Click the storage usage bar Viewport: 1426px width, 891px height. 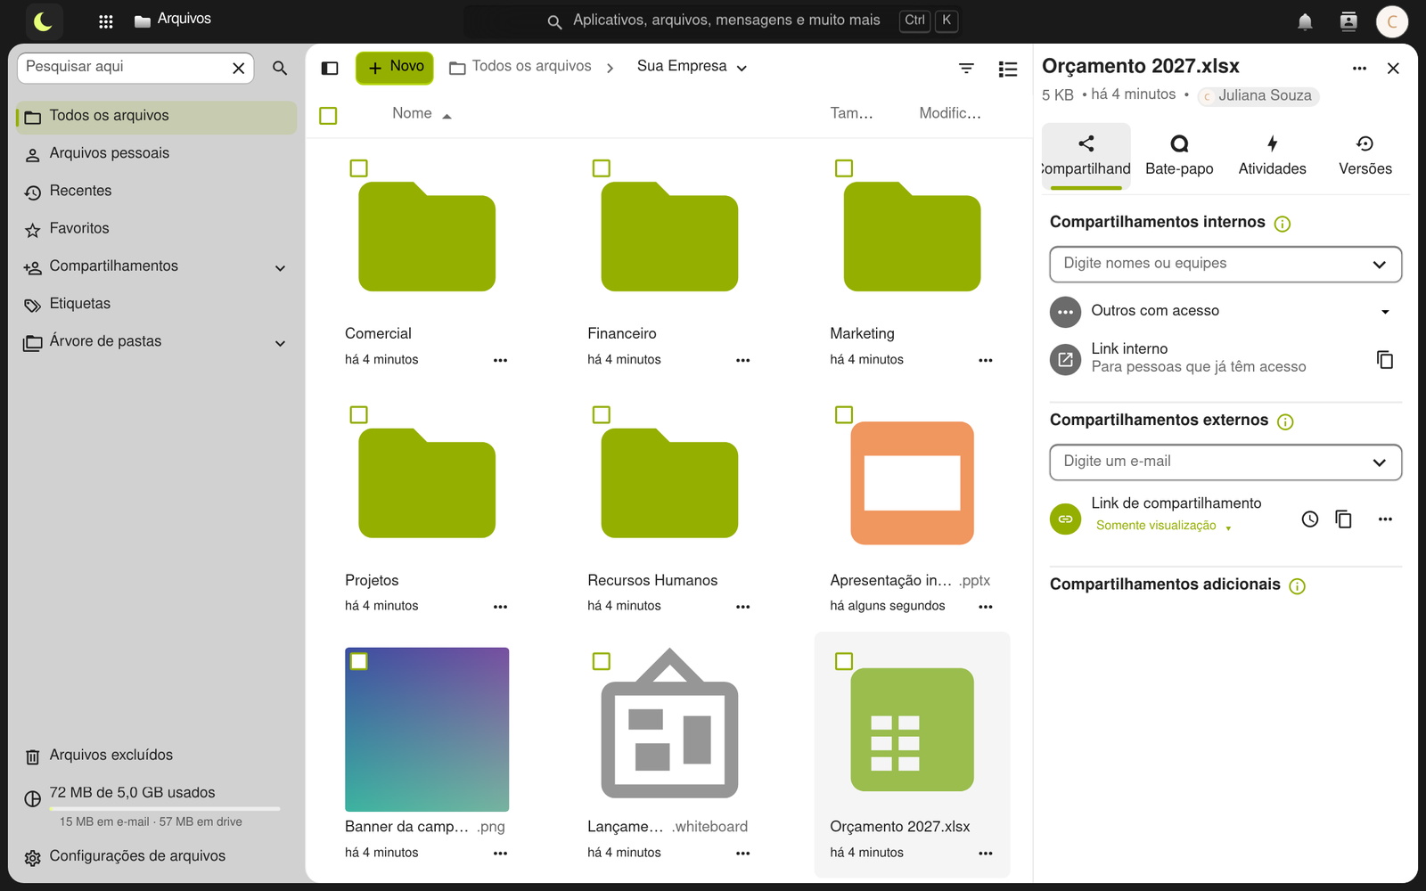[x=165, y=808]
